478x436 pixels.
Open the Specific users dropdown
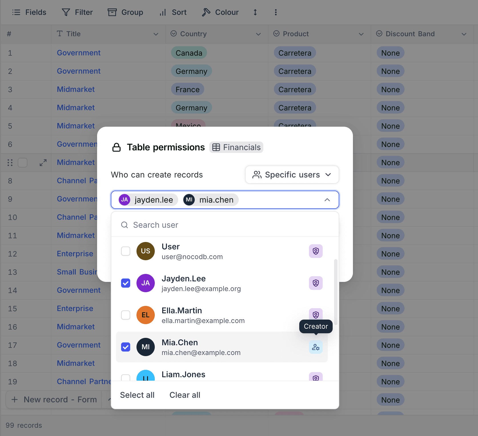(292, 175)
